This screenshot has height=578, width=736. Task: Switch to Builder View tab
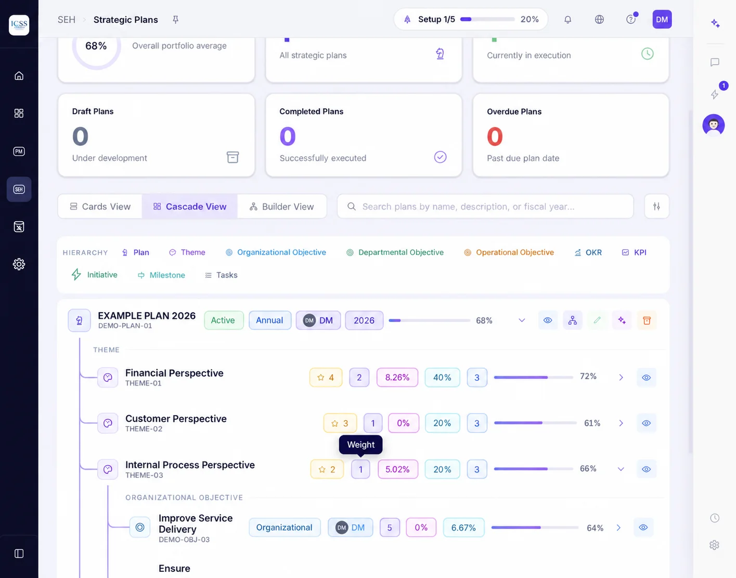(282, 207)
